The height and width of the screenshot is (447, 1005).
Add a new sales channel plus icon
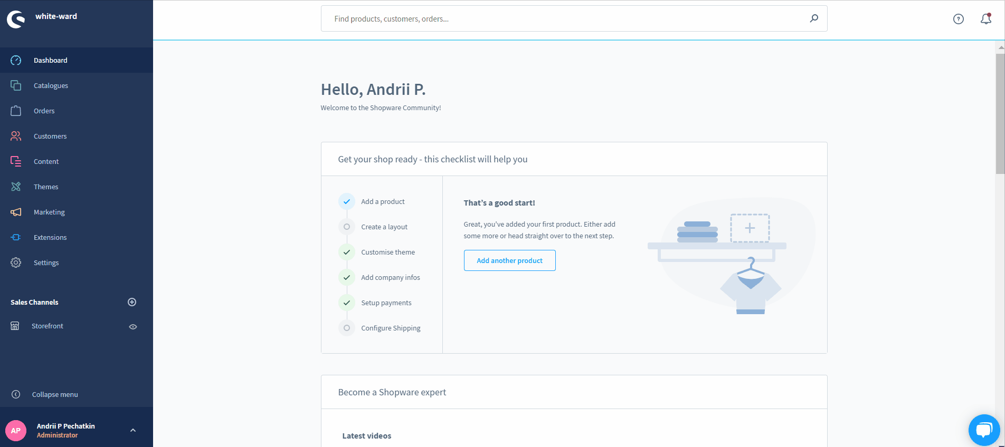(x=132, y=302)
